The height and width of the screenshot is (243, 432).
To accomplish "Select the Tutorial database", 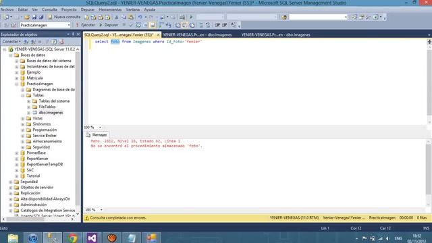I will tap(33, 175).
